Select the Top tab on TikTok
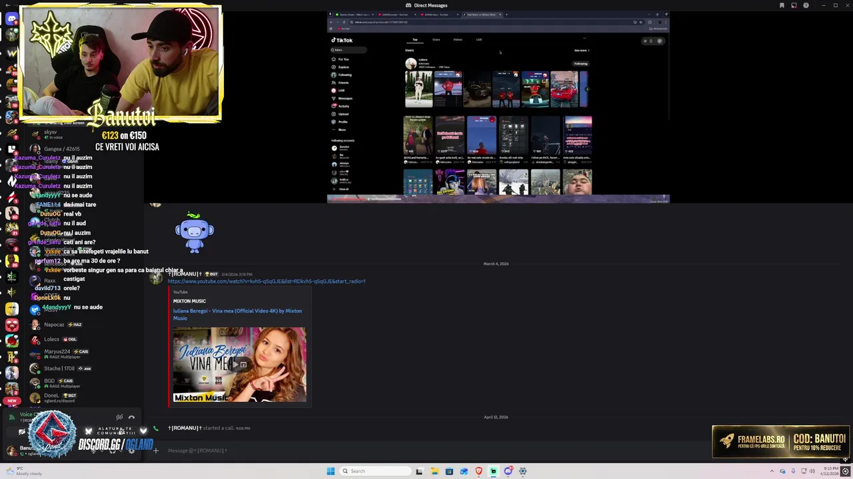This screenshot has height=479, width=853. 415,40
